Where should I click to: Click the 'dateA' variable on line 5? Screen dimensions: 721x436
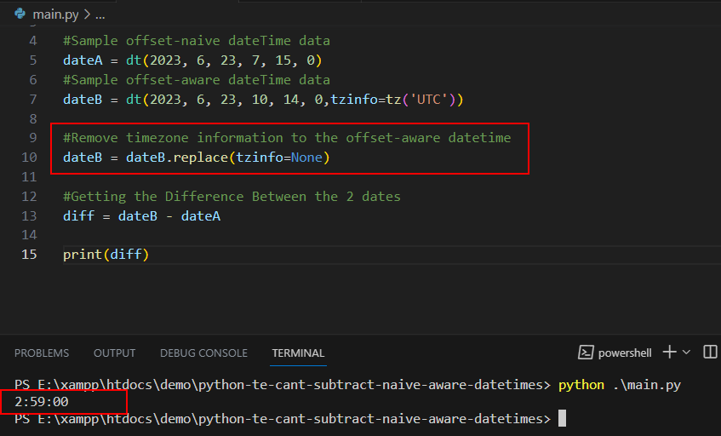point(83,60)
